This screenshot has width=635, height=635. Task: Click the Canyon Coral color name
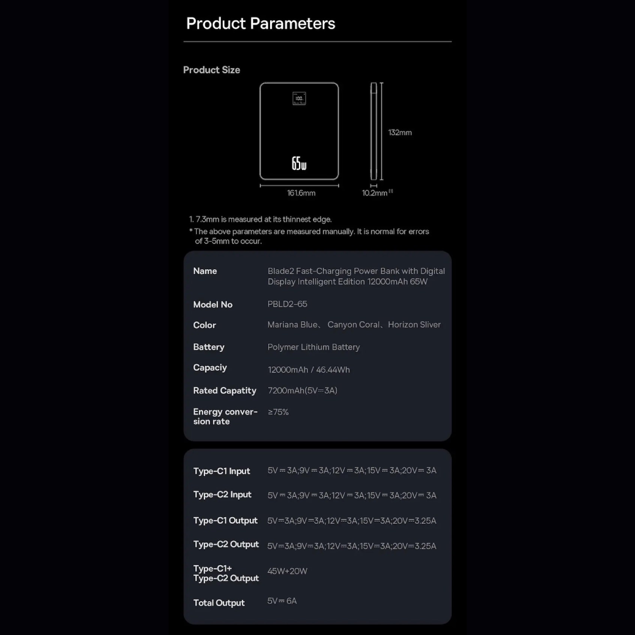point(353,325)
